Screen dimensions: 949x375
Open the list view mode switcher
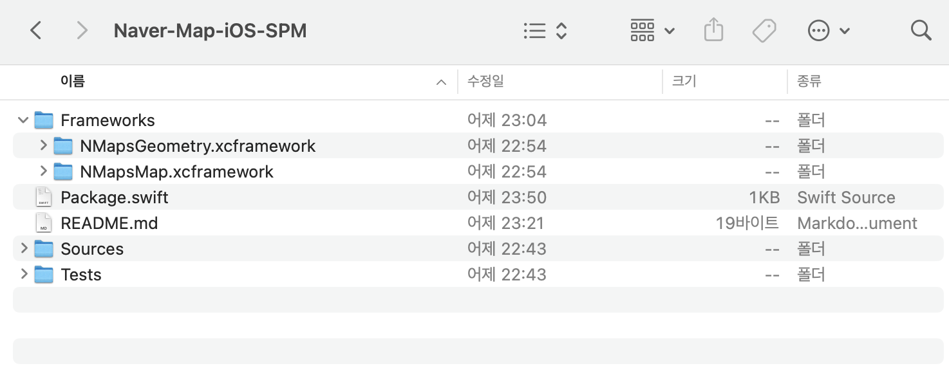[545, 30]
